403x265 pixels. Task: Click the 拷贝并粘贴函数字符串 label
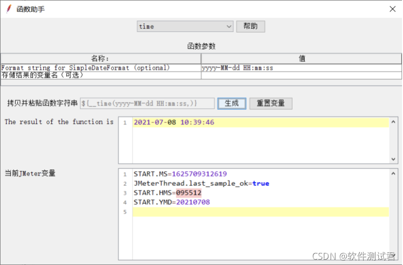[42, 103]
